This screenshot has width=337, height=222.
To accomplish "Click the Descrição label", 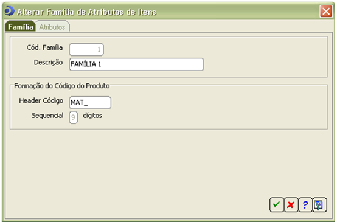I will point(48,62).
